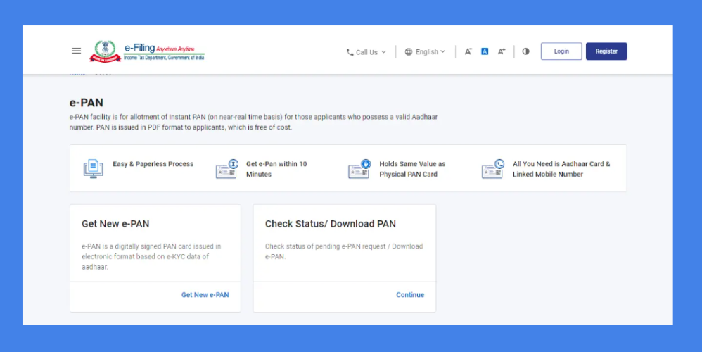
Task: Click the Login button
Action: point(561,51)
